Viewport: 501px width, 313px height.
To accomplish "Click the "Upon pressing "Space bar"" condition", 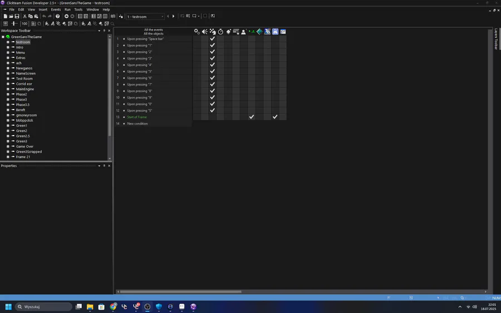I will pyautogui.click(x=145, y=39).
